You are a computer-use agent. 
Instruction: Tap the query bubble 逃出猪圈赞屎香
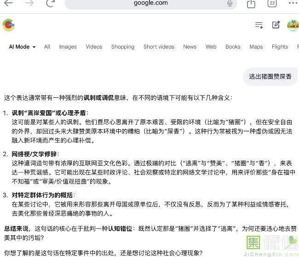pyautogui.click(x=270, y=77)
